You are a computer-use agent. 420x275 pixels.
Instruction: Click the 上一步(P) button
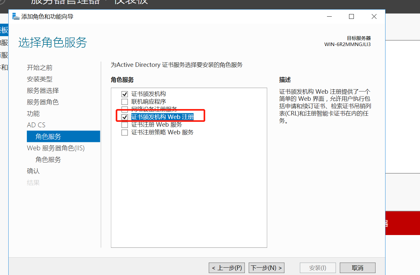click(x=227, y=268)
